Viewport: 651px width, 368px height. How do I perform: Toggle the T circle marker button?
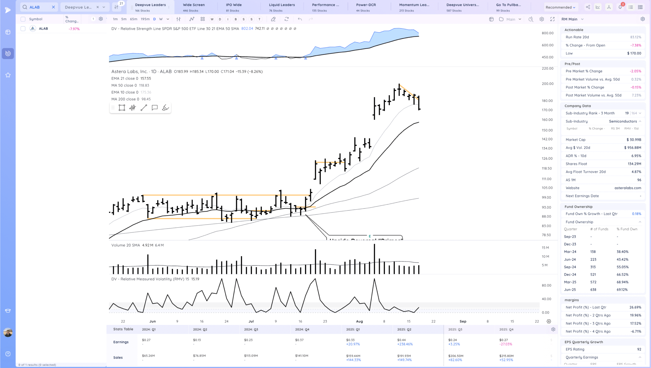coord(259,19)
